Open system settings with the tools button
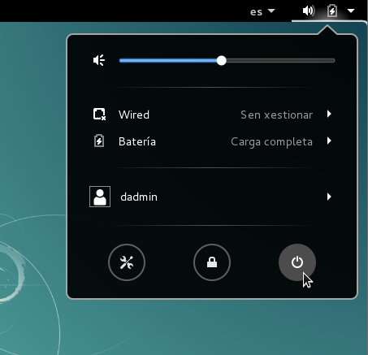 click(127, 262)
